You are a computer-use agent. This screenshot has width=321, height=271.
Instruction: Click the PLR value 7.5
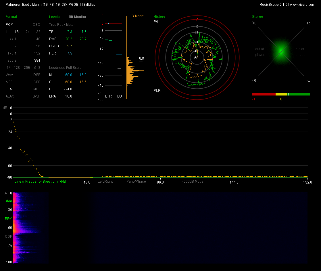70,53
